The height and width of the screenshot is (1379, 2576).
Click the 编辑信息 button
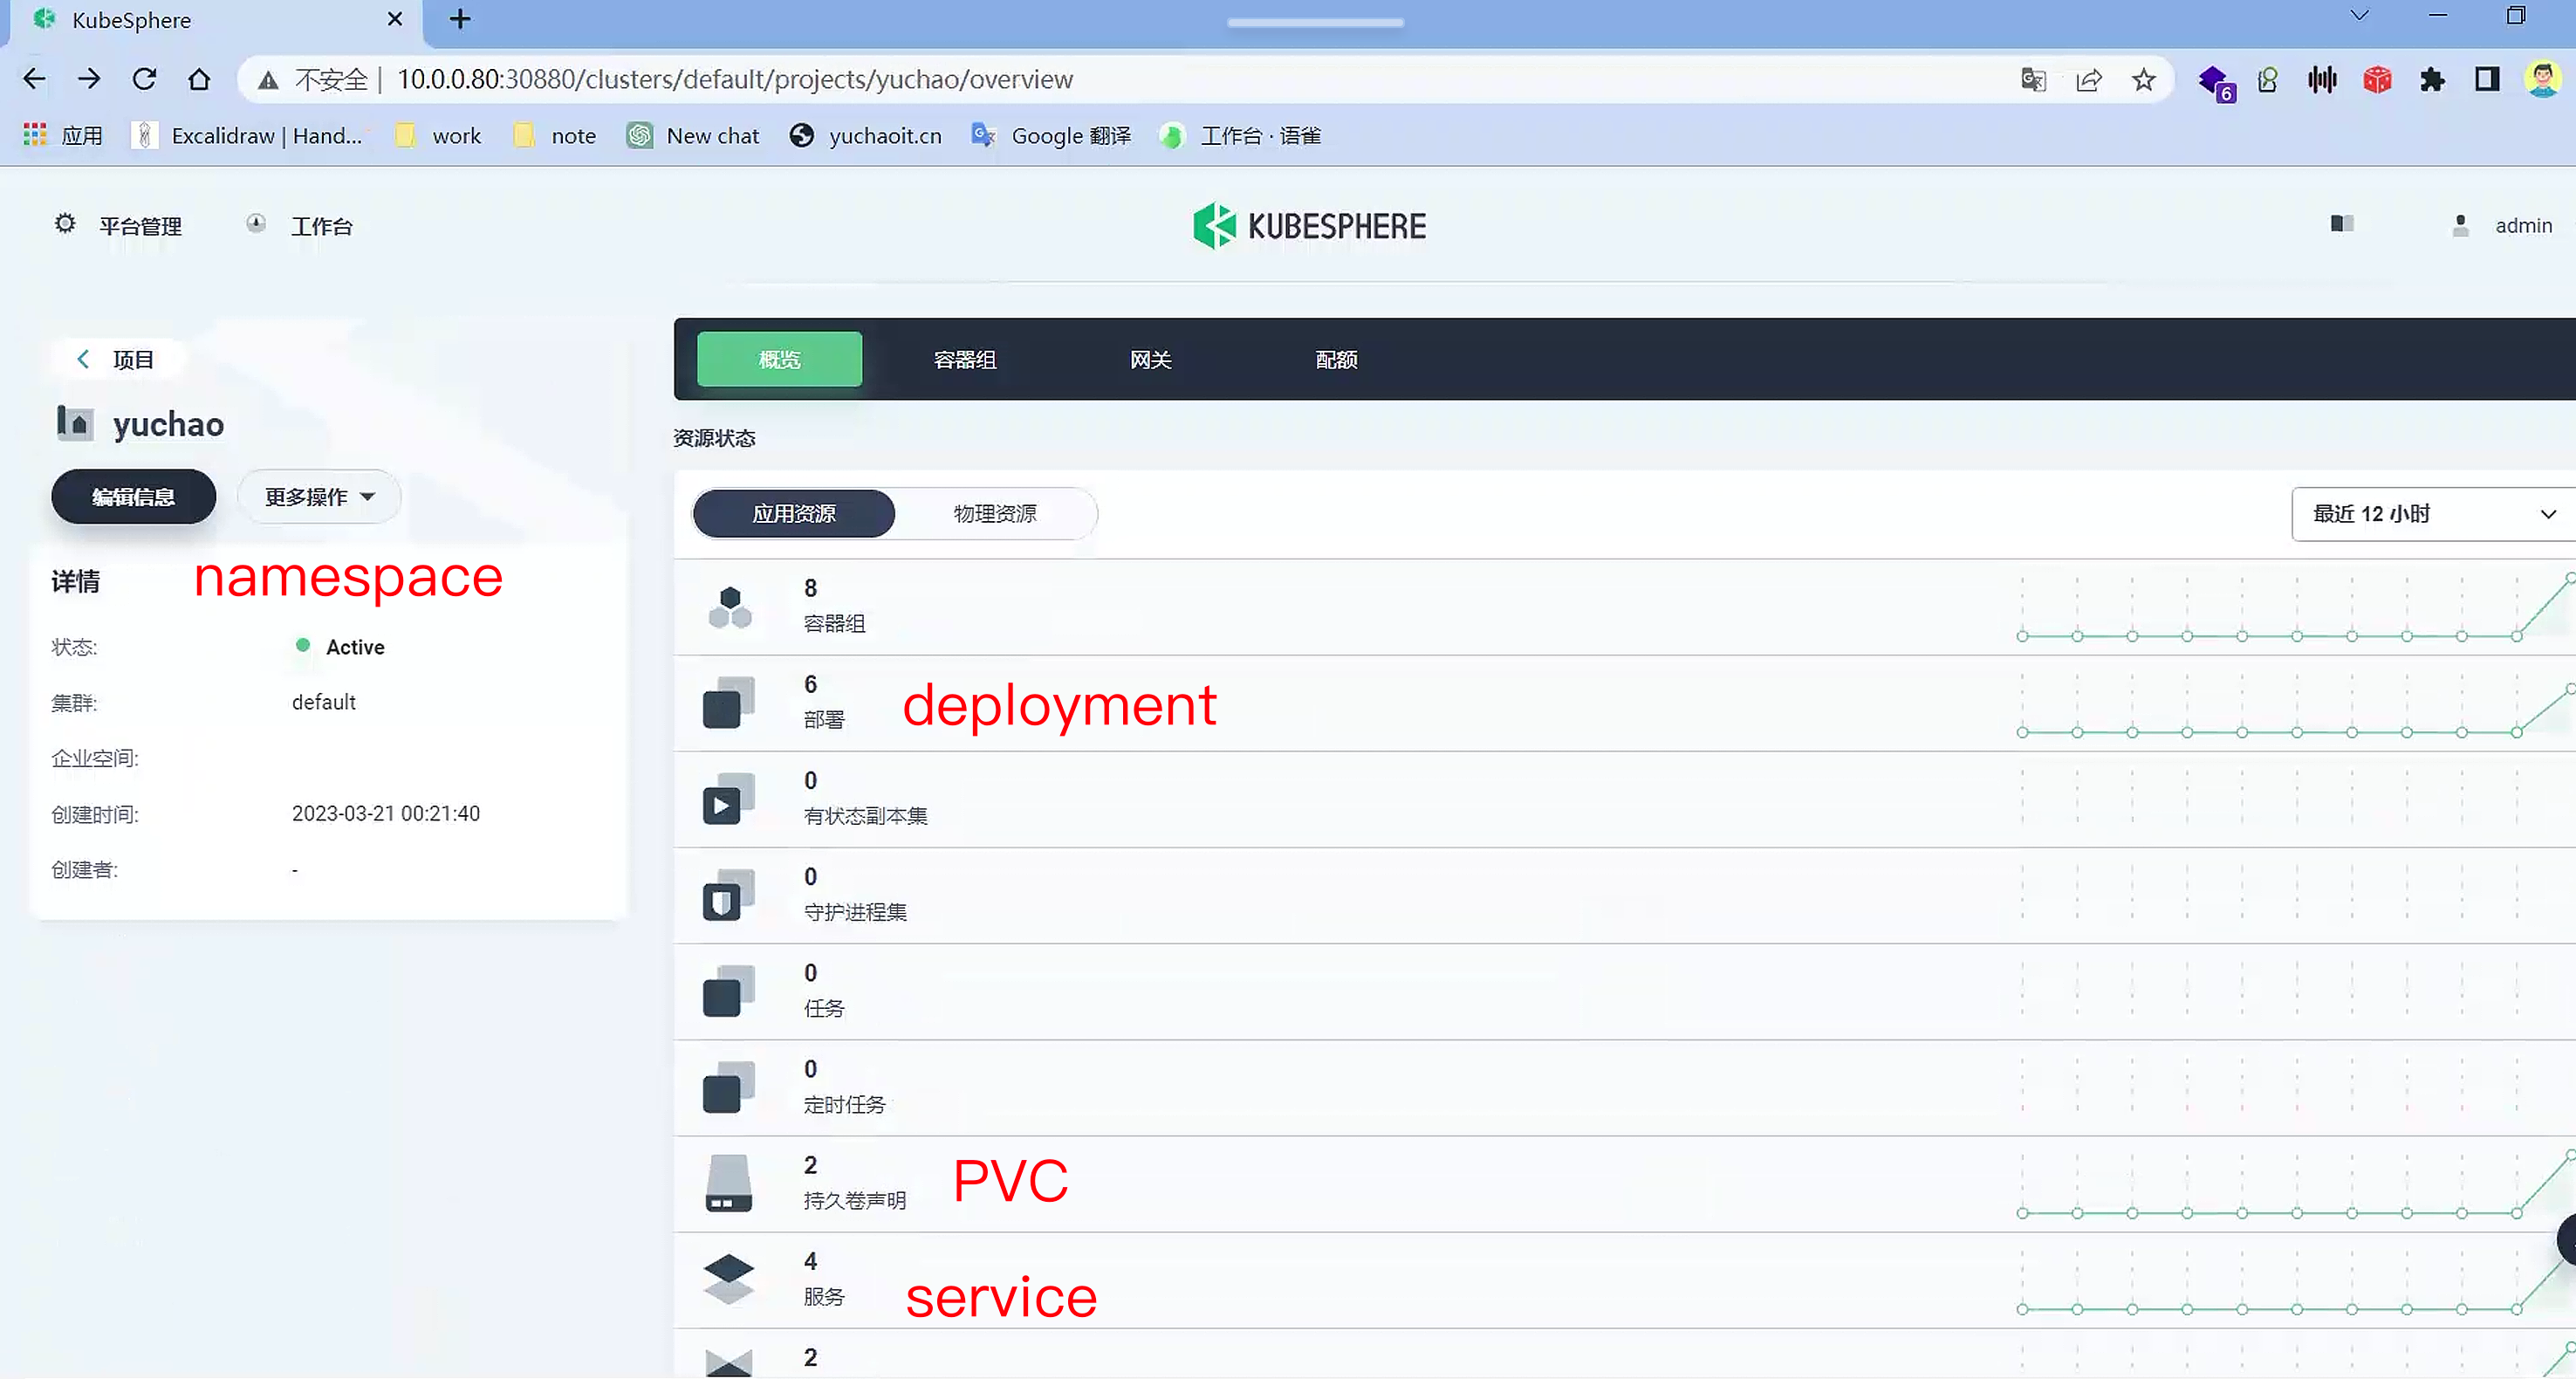(x=133, y=497)
